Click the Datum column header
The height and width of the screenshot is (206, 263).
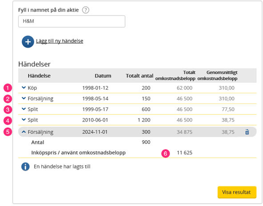click(103, 75)
